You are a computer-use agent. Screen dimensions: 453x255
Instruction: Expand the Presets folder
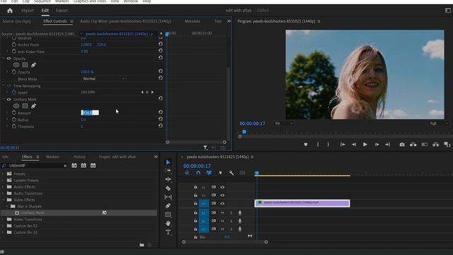(x=3, y=174)
